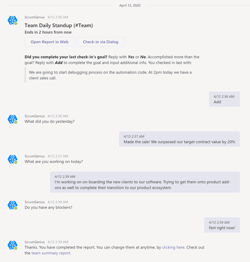The image size is (250, 262).
Task: Click the 'Do you have any blockers?' message
Action: [48, 207]
